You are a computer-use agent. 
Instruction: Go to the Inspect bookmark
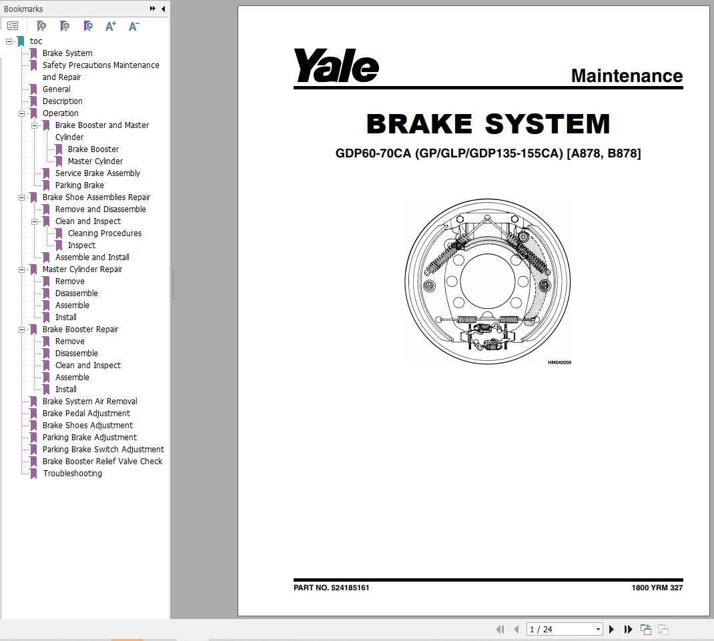click(81, 245)
